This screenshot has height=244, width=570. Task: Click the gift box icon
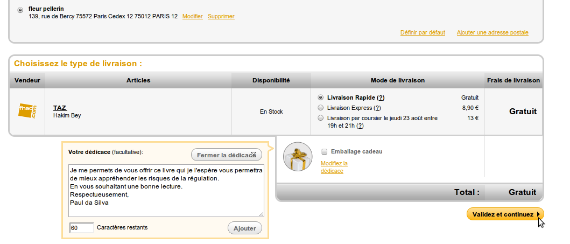(298, 157)
